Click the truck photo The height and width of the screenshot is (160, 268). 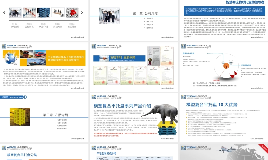(26, 54)
